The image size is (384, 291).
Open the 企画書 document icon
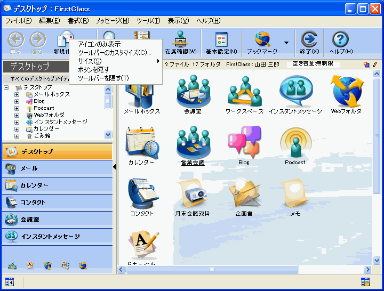[x=244, y=194]
